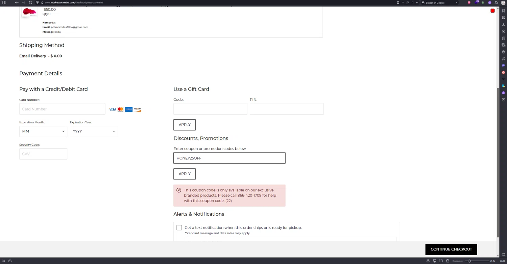Viewport: 507px width, 264px height.
Task: Apply the gift card code
Action: coord(185,125)
